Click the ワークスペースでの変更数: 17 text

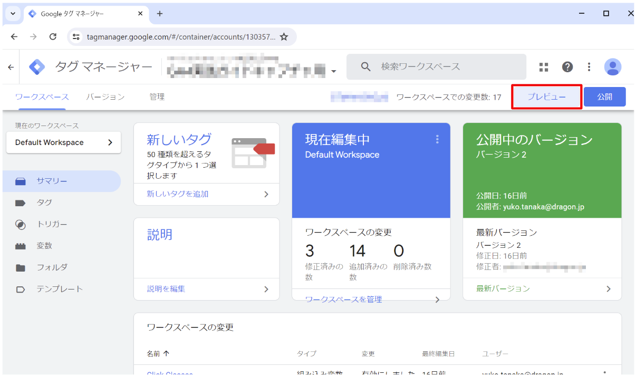point(449,97)
